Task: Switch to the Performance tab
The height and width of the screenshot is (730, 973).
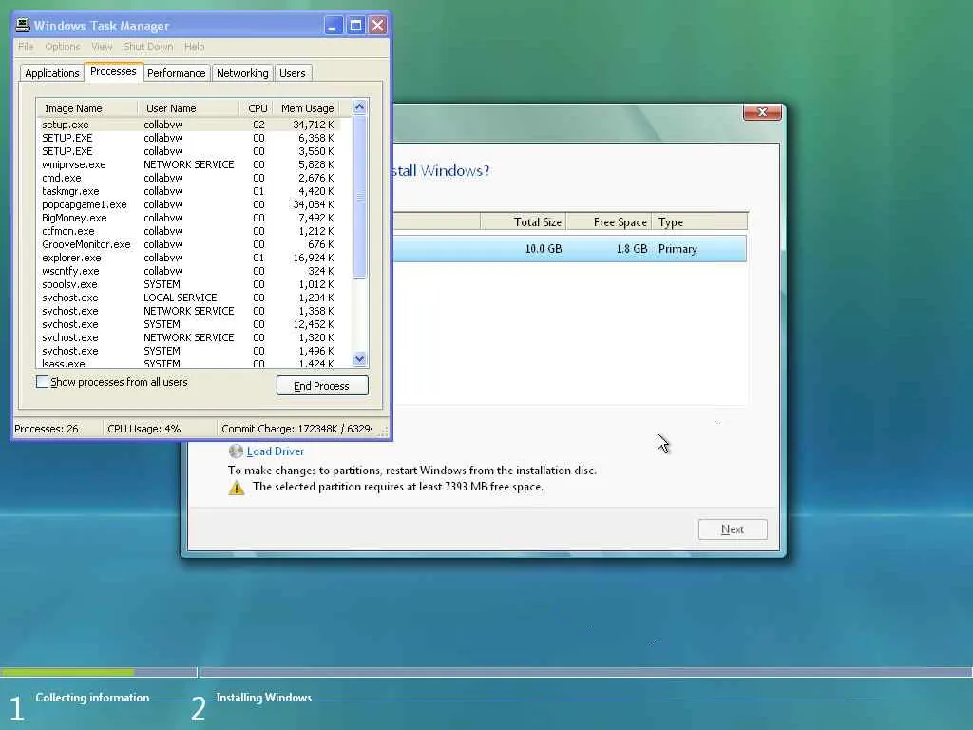Action: [x=176, y=73]
